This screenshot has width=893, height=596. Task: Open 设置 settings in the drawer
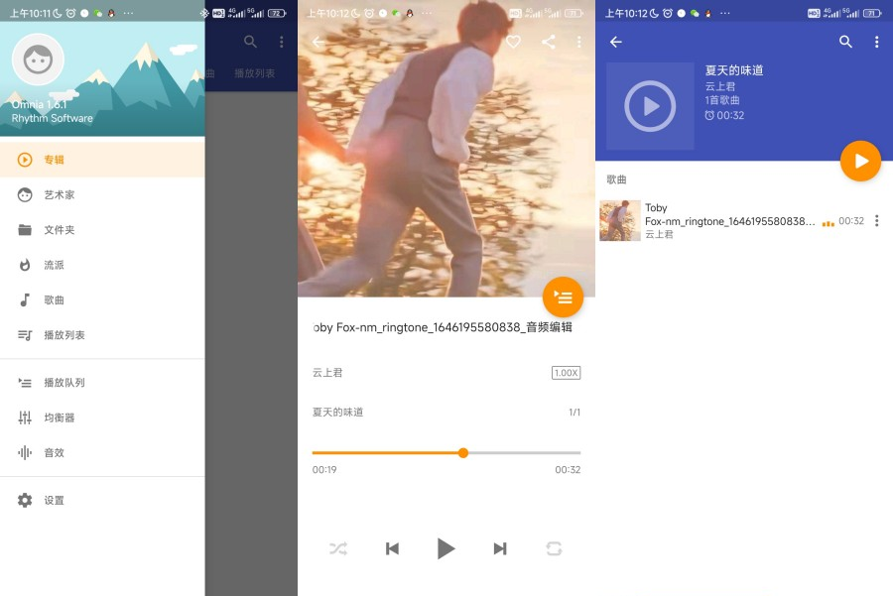coord(102,501)
